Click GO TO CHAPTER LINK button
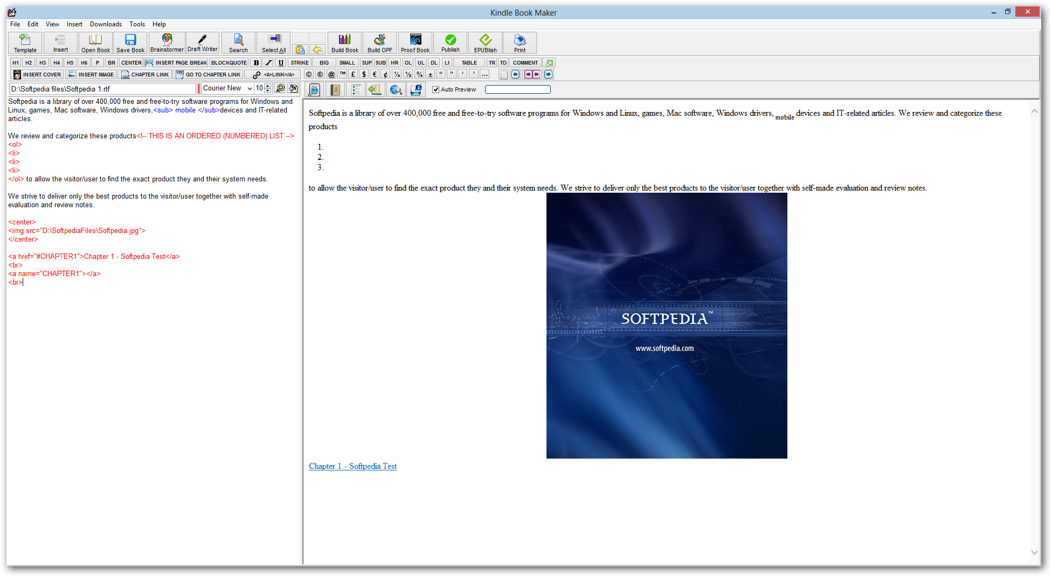Image resolution: width=1052 pixels, height=577 pixels. (x=209, y=74)
